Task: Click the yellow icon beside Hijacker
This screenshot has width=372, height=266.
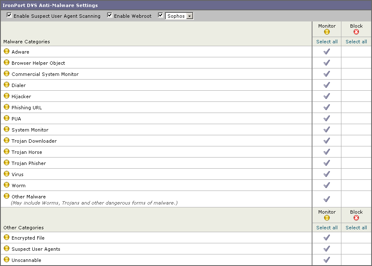Action: click(7, 96)
